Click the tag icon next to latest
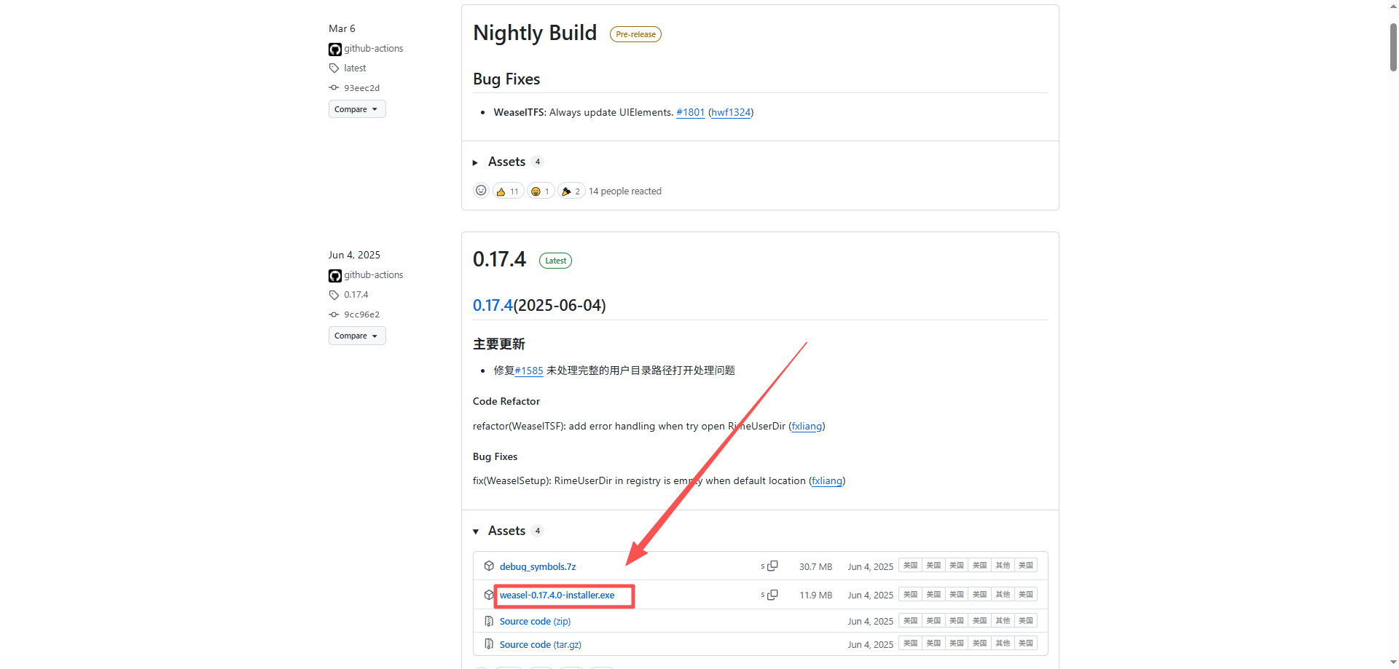1399x669 pixels. pyautogui.click(x=334, y=68)
